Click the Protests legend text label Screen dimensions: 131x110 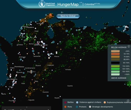point(83,107)
